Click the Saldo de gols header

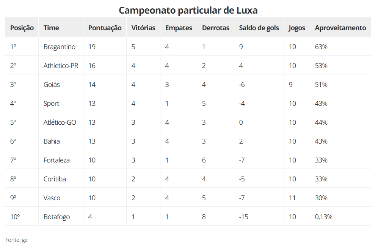click(259, 28)
